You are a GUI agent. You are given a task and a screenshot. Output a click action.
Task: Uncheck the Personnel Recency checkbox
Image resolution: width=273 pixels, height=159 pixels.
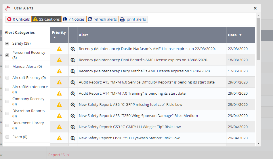pos(7,55)
